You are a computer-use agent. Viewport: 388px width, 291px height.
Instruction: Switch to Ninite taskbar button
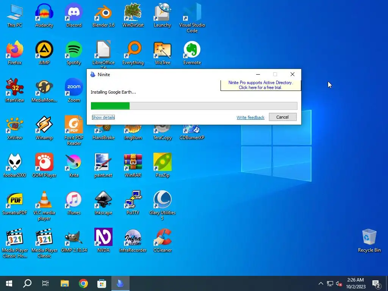click(120, 283)
